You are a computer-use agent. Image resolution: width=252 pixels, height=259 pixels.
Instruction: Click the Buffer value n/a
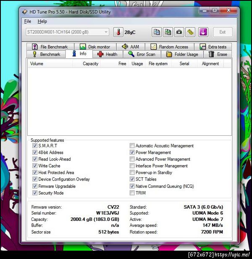click(x=115, y=225)
